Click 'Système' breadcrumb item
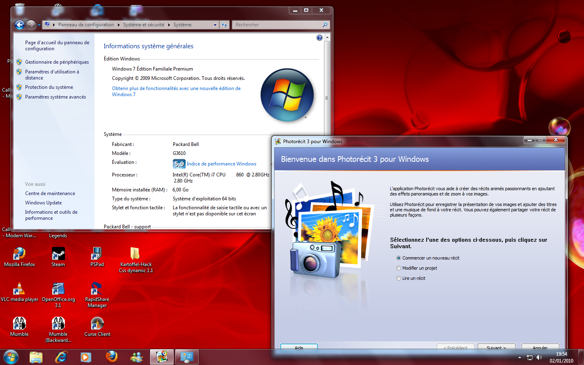 tap(182, 25)
